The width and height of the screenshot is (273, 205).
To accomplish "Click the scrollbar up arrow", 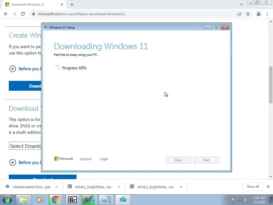I will [x=271, y=21].
